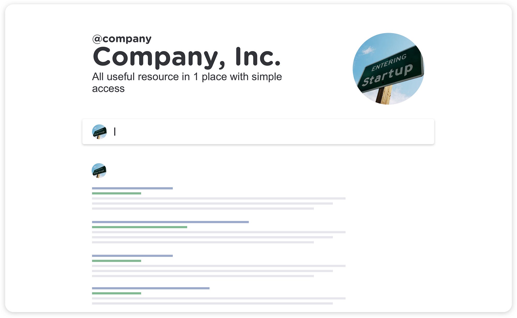Screen dimensions: 517x318
Task: Click the large round Entering Startup profile picture
Action: [388, 69]
